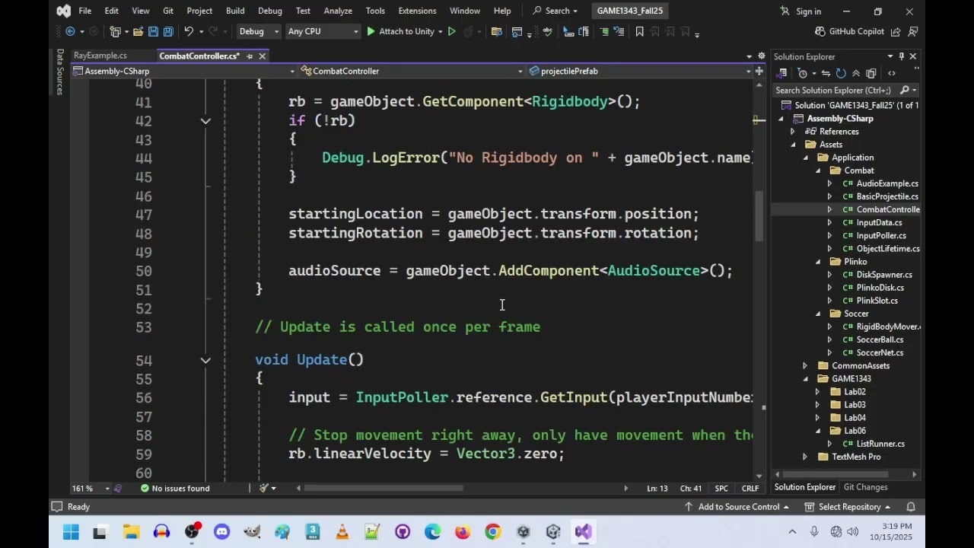
Task: Collapse the Update method at line 54
Action: pyautogui.click(x=205, y=360)
